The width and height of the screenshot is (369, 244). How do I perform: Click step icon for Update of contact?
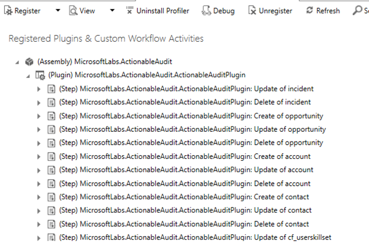tap(51, 210)
